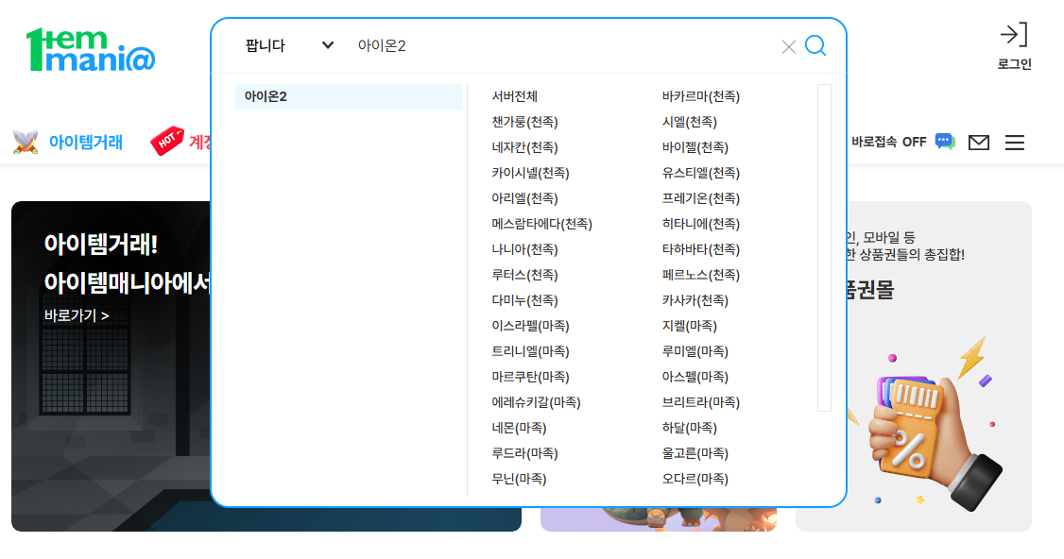Select server 서버전체
1064x559 pixels.
(x=514, y=96)
